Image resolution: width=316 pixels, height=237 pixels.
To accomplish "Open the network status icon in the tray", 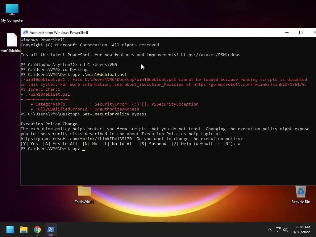I will (x=278, y=230).
